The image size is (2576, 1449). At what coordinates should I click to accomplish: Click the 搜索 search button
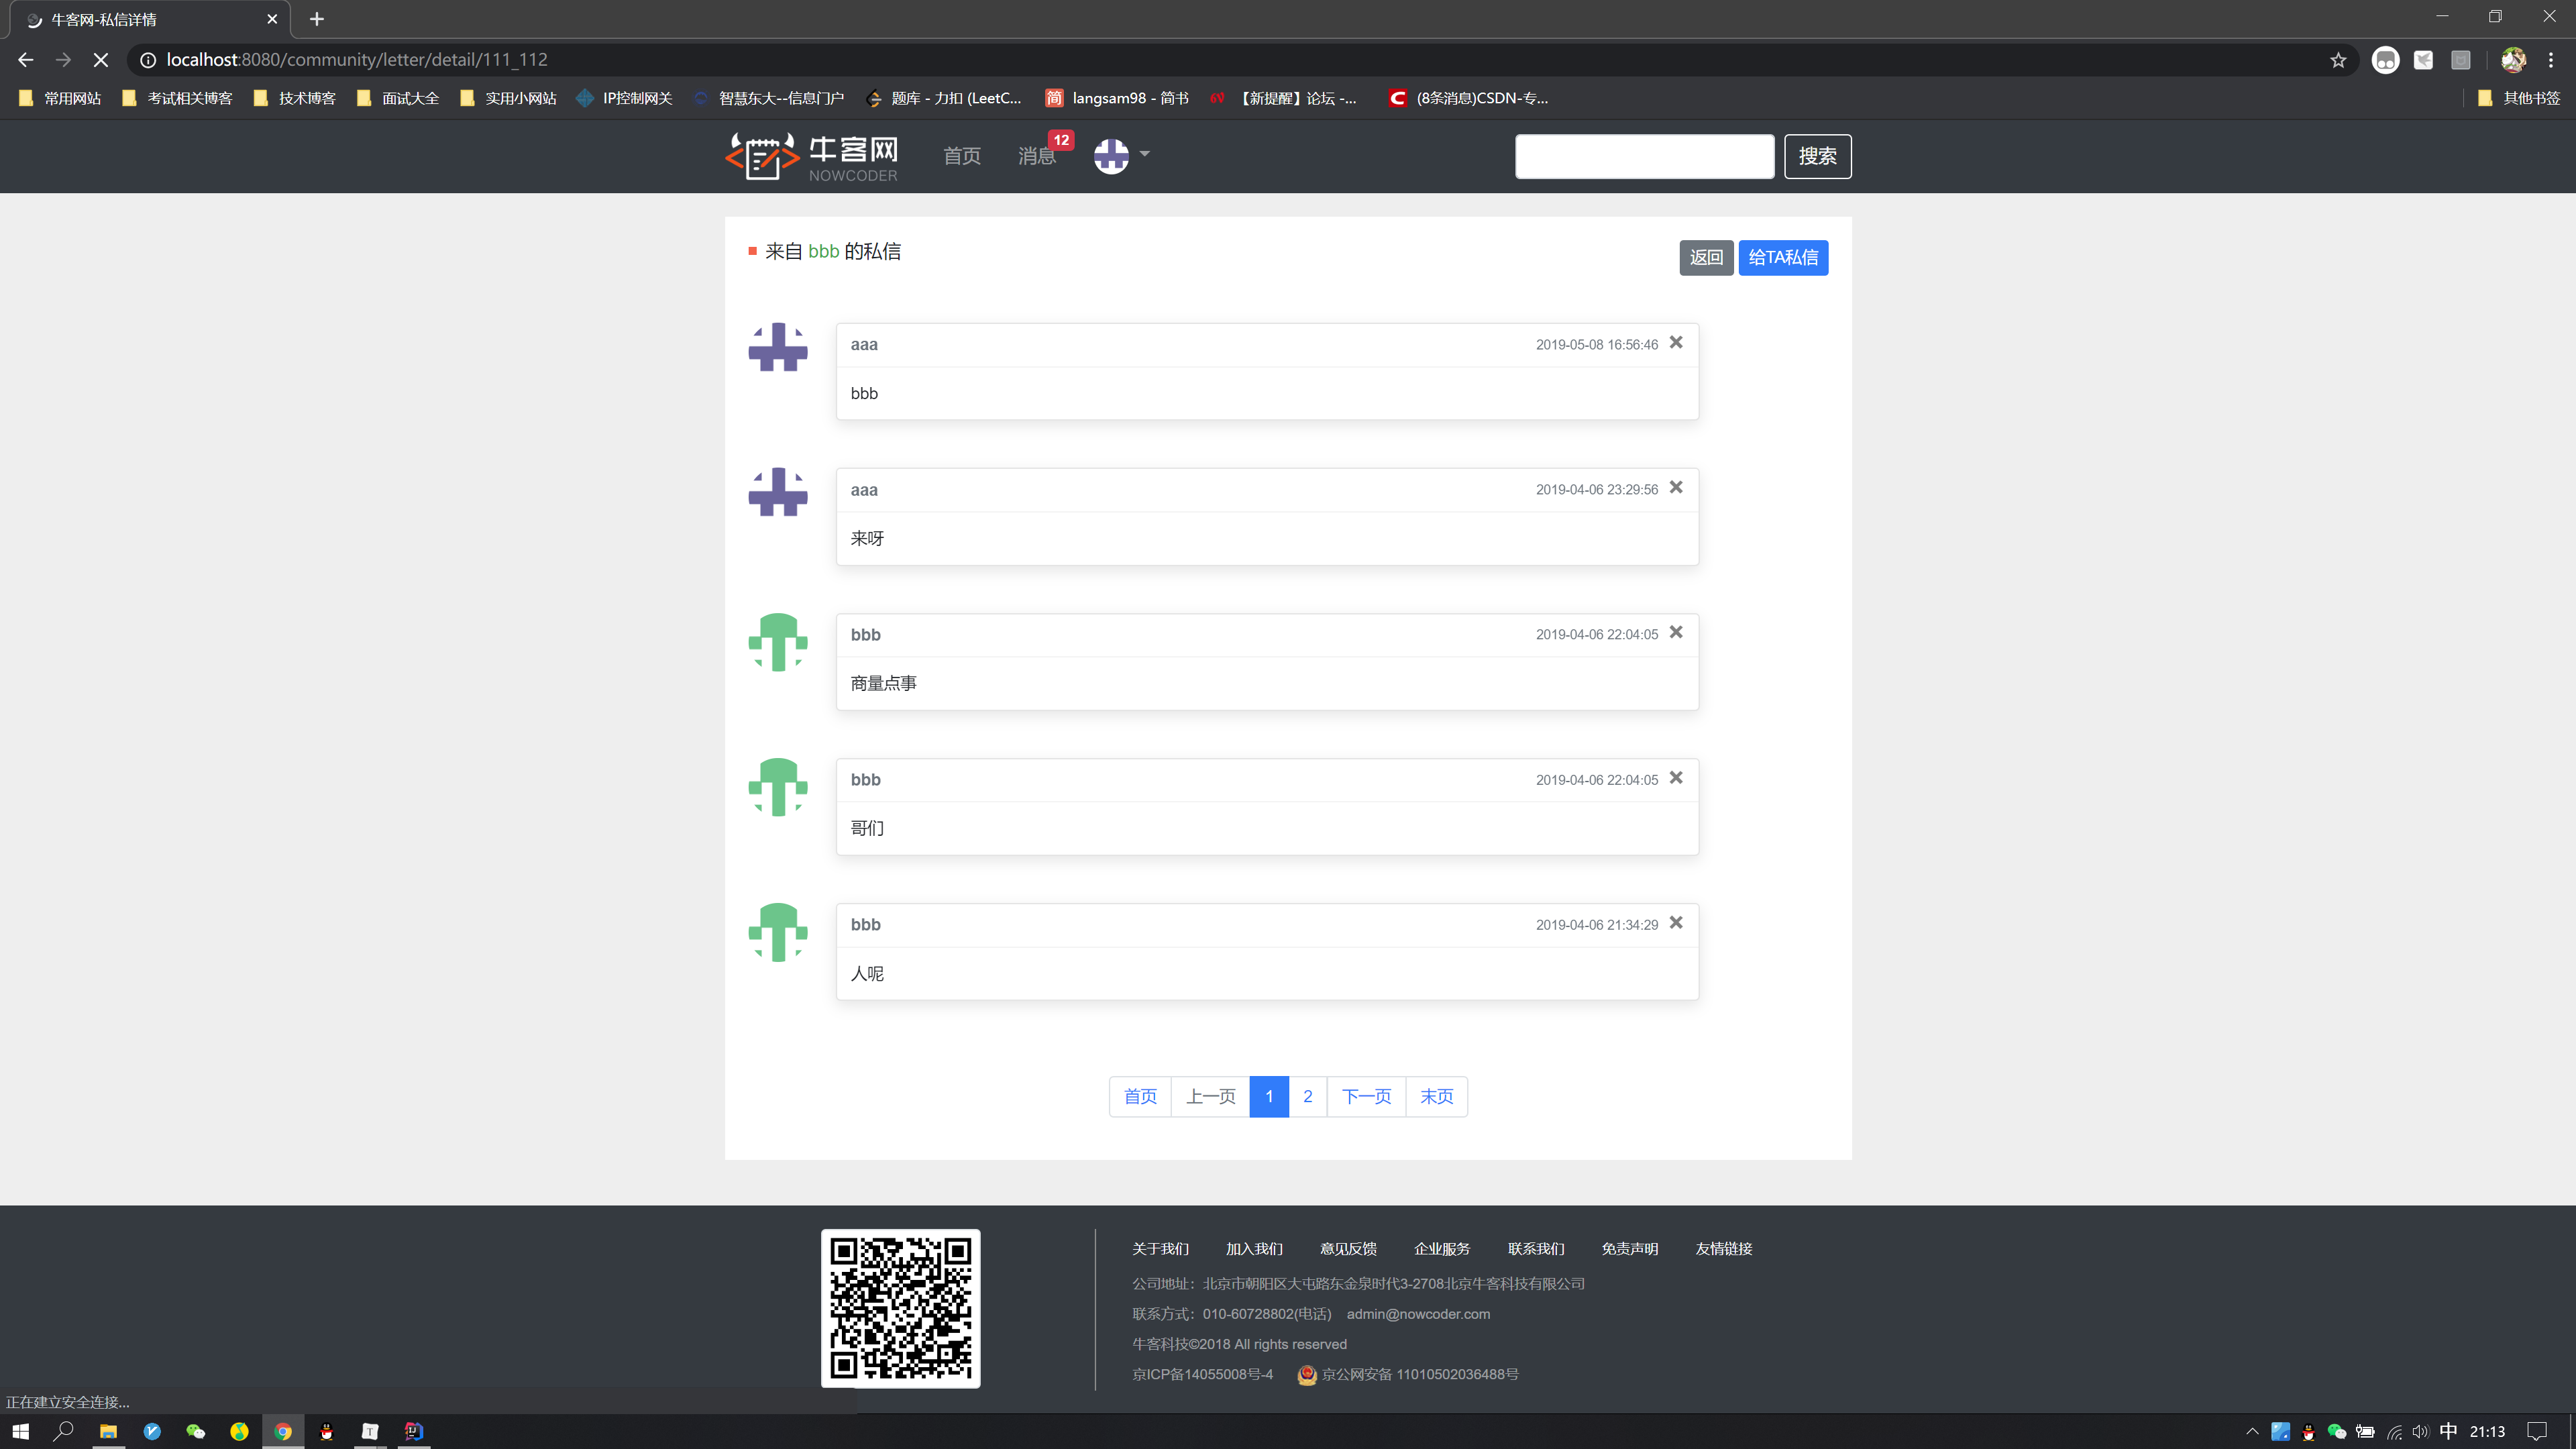[x=1817, y=156]
